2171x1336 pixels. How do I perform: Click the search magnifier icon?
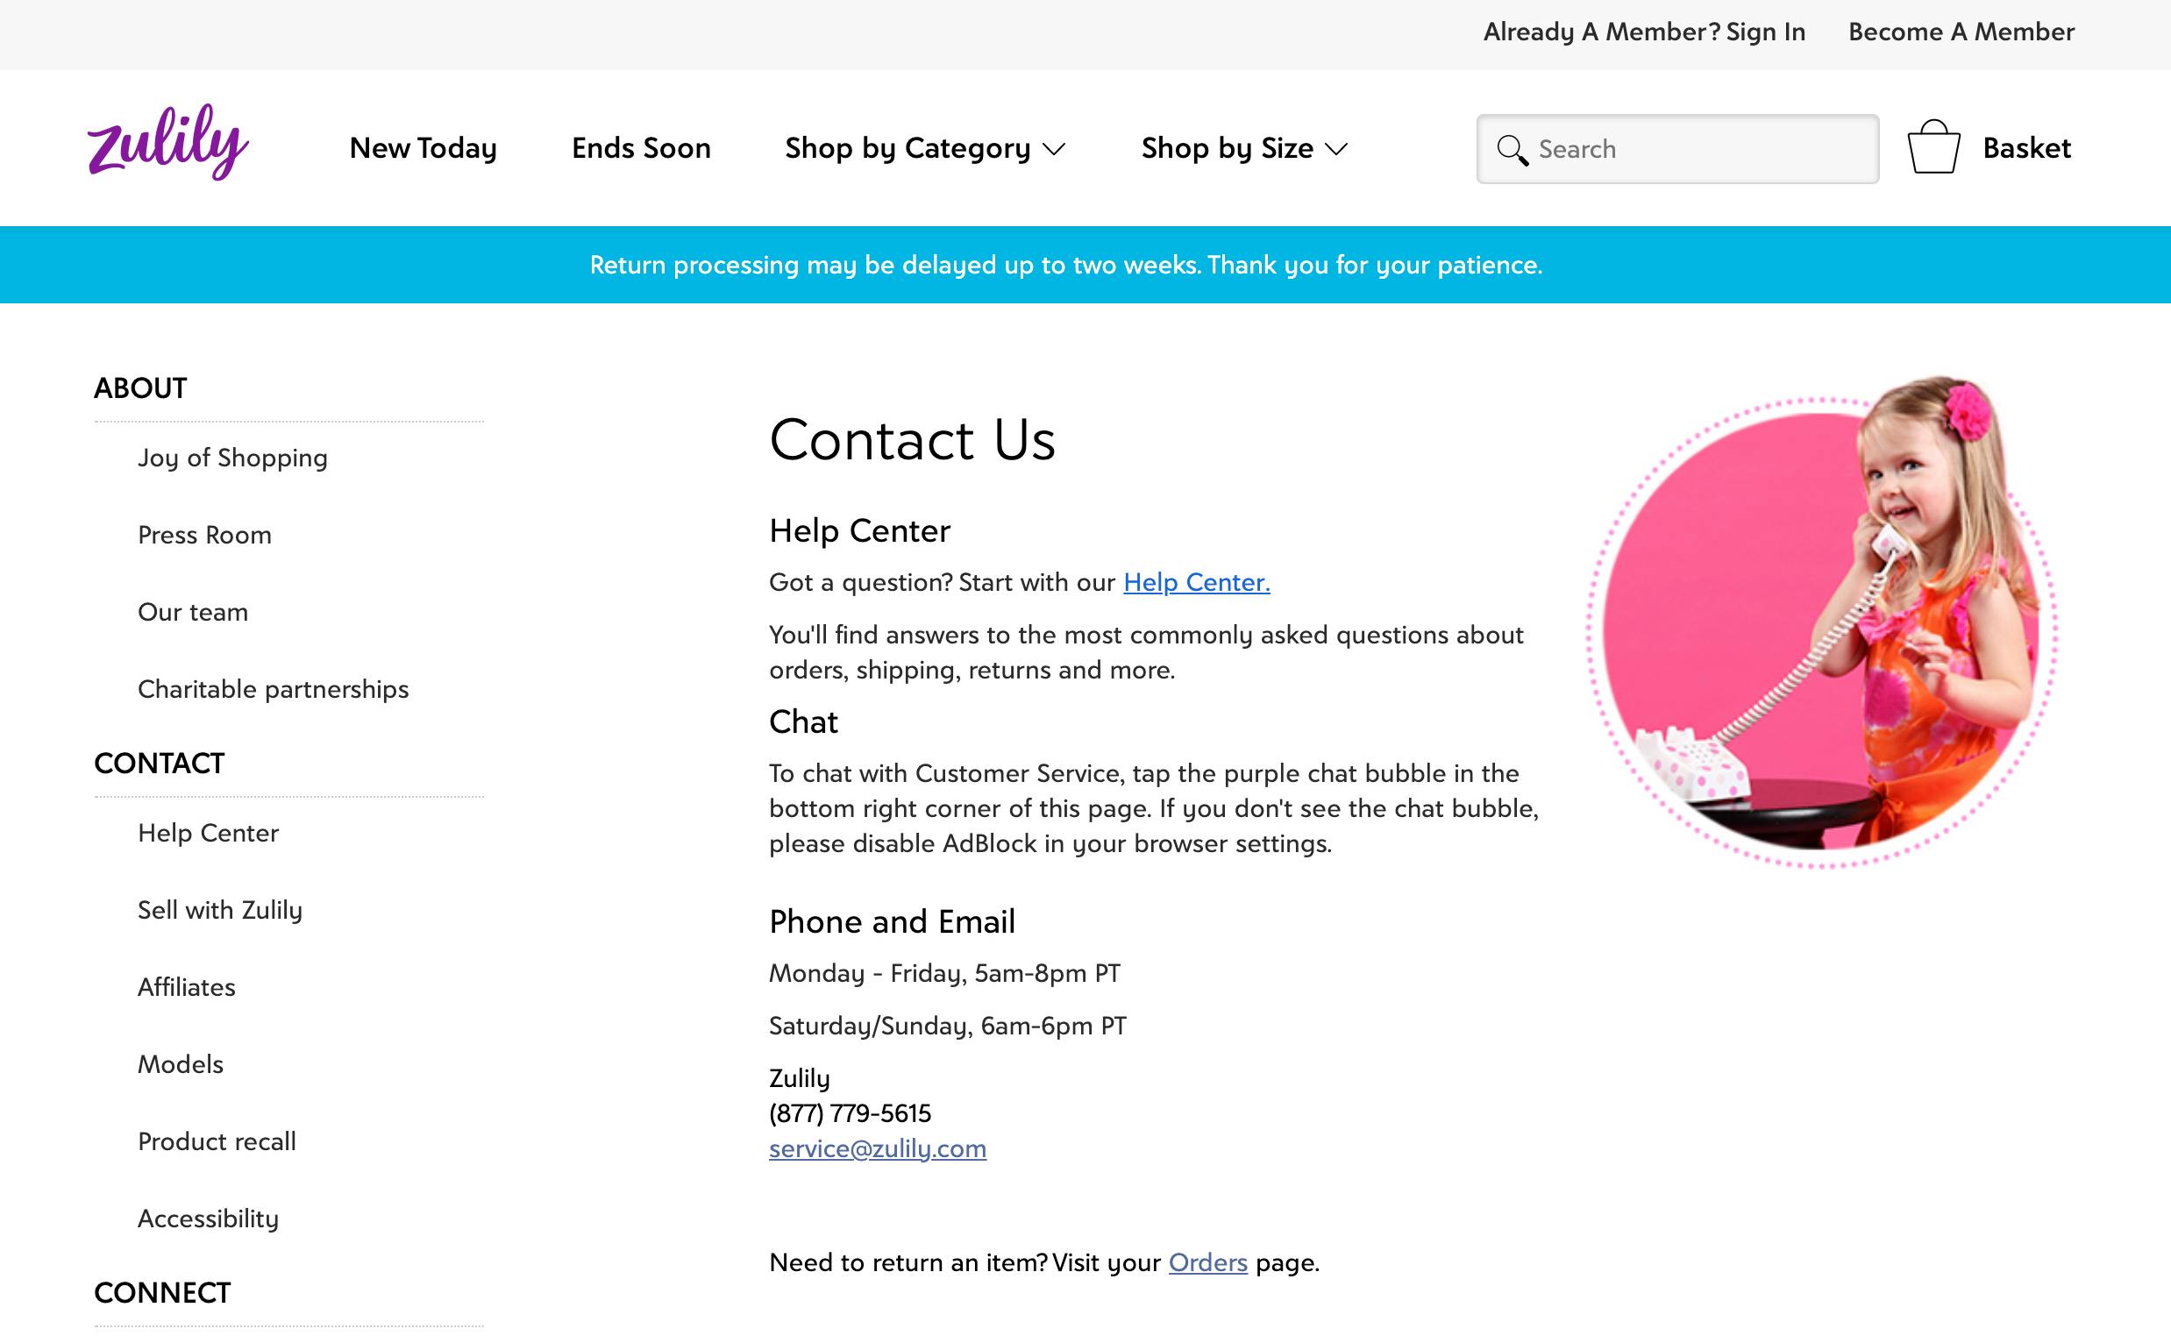click(1512, 150)
